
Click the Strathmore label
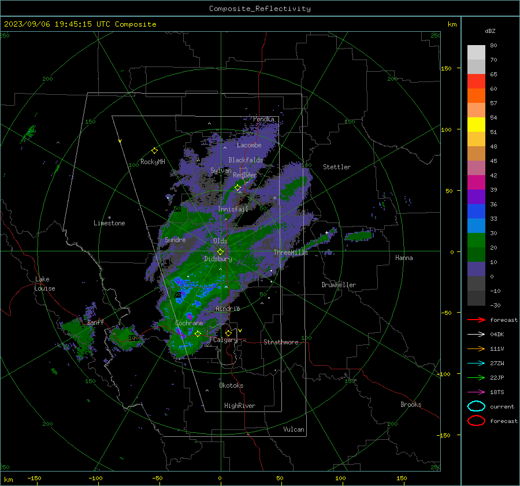(281, 342)
